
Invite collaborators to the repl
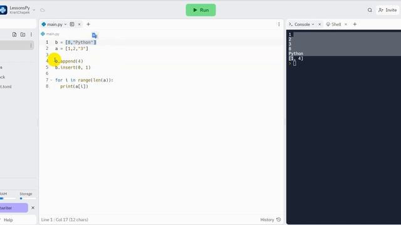pos(388,10)
